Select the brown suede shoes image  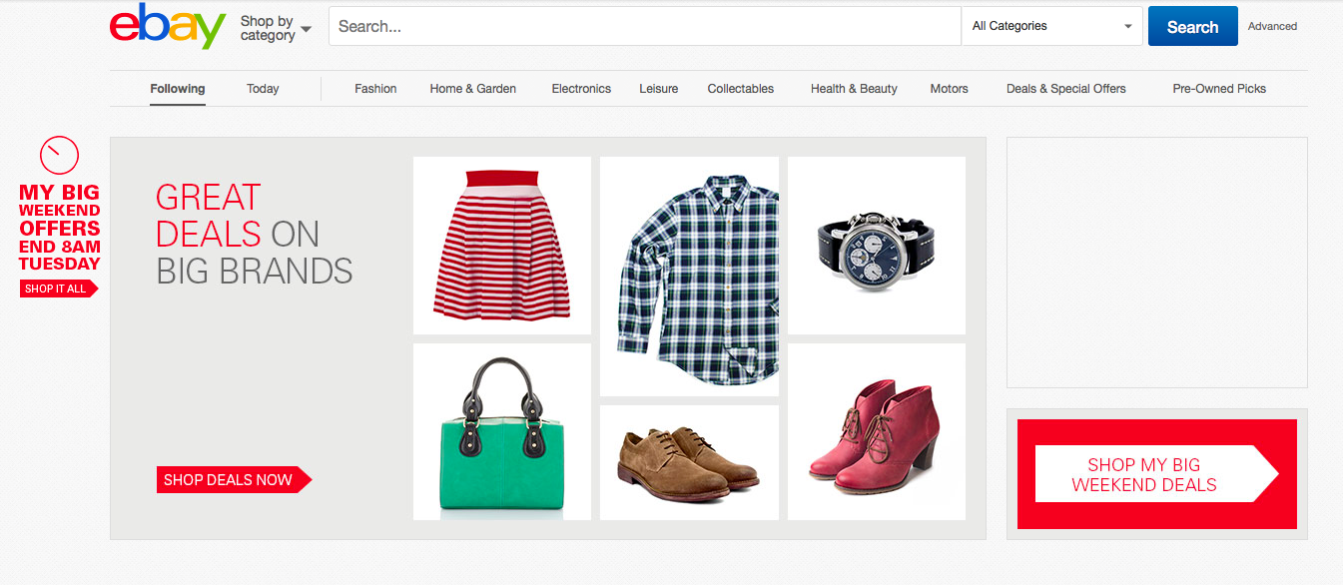tap(689, 462)
